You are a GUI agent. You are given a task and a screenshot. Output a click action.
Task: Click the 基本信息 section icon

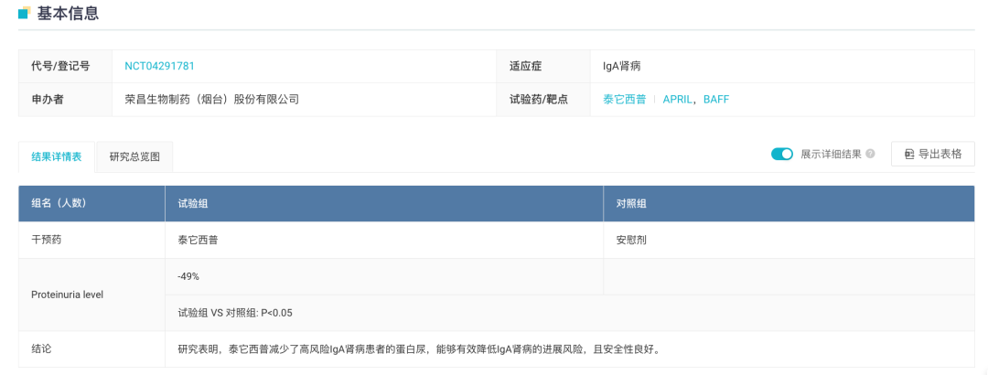point(25,13)
